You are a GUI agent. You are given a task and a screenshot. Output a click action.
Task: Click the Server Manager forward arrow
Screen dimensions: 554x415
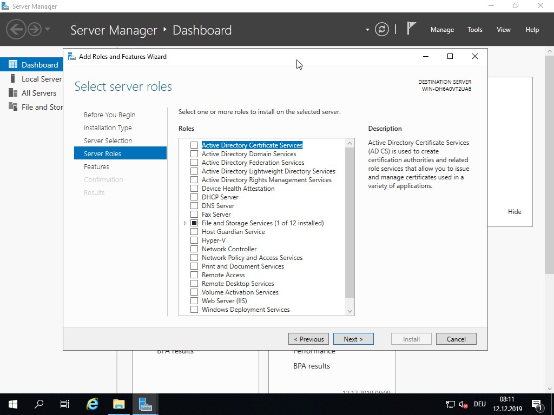[x=35, y=29]
